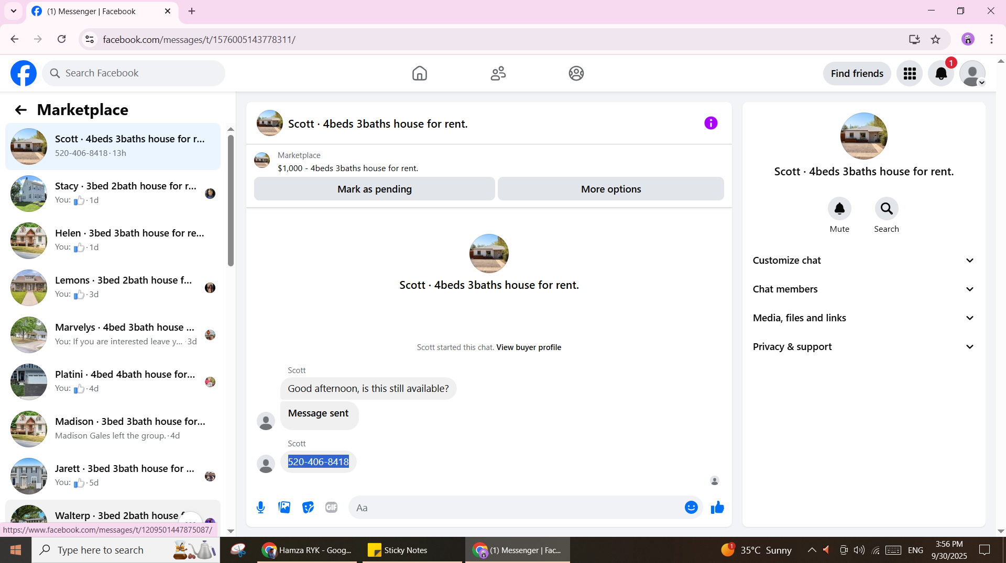The image size is (1006, 563).
Task: Open the Facebook logo home link
Action: [x=24, y=73]
